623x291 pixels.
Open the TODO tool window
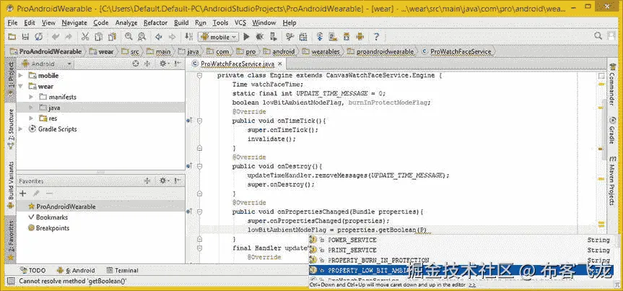[32, 270]
